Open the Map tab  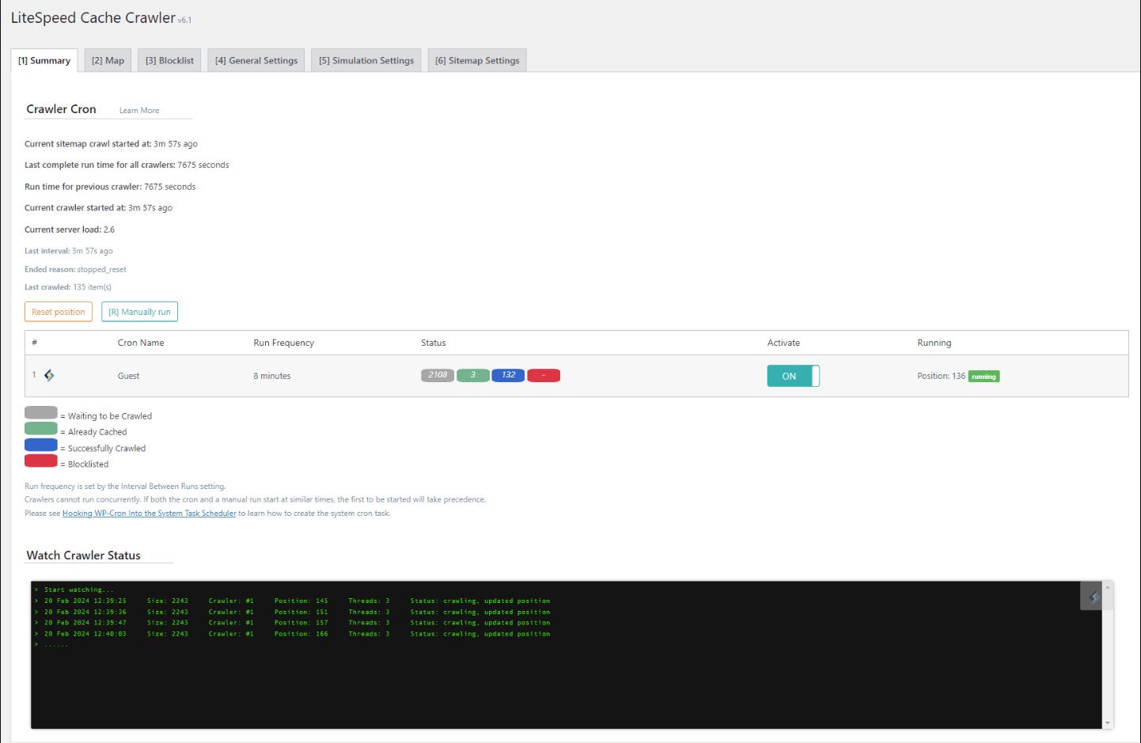(x=108, y=60)
